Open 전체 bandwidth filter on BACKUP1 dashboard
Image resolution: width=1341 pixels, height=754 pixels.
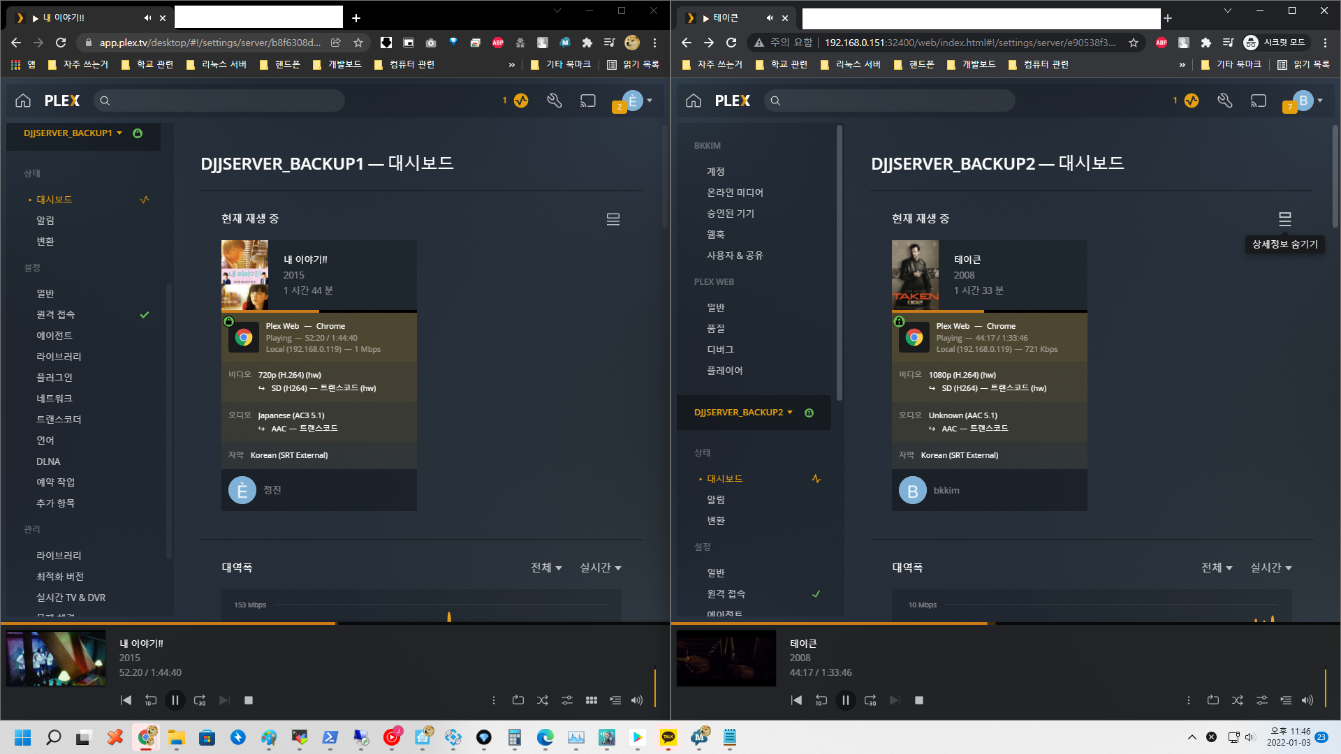546,568
